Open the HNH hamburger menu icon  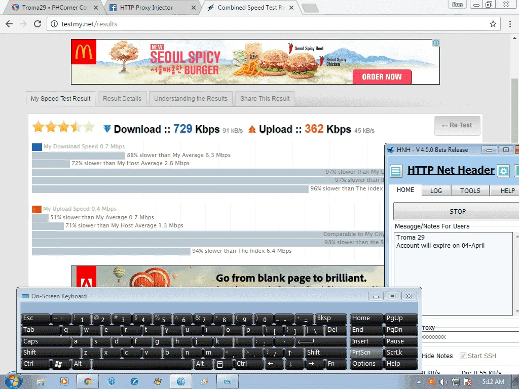pos(395,171)
